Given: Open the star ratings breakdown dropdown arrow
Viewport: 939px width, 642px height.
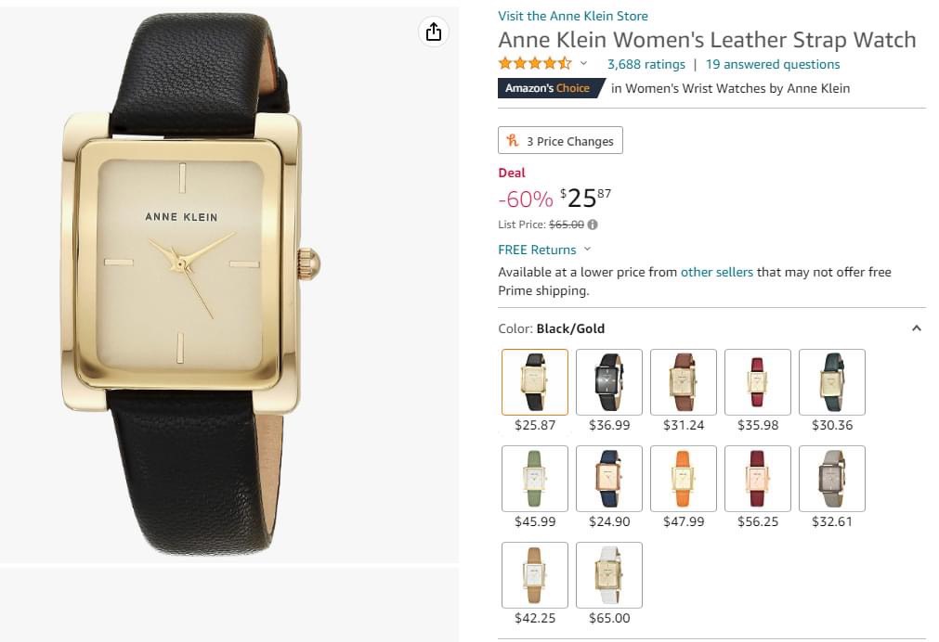Looking at the screenshot, I should pos(583,64).
